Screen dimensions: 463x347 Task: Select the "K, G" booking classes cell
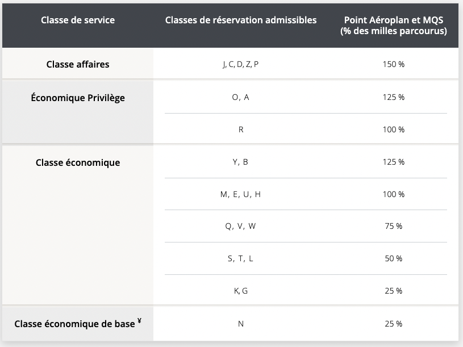(x=241, y=291)
